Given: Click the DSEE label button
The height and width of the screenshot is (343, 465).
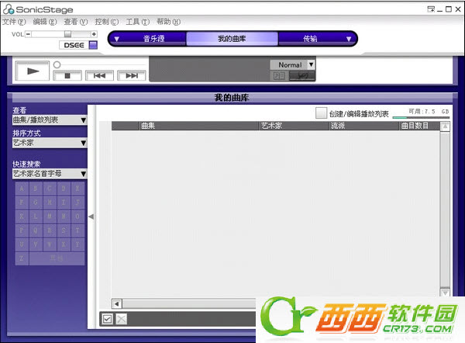Looking at the screenshot, I should 74,45.
